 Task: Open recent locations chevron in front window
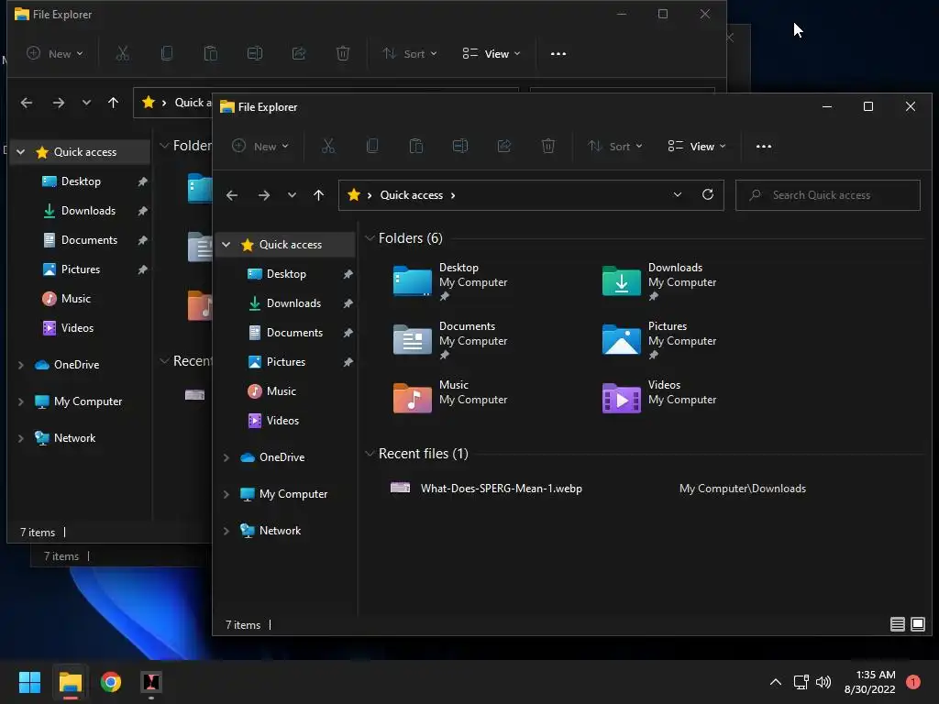coord(292,195)
